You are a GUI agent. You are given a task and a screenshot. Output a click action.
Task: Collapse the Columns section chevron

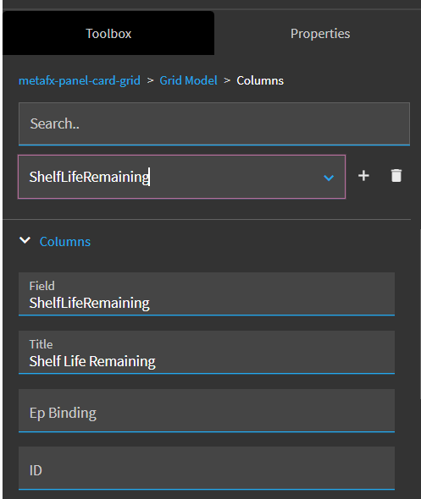tap(25, 240)
